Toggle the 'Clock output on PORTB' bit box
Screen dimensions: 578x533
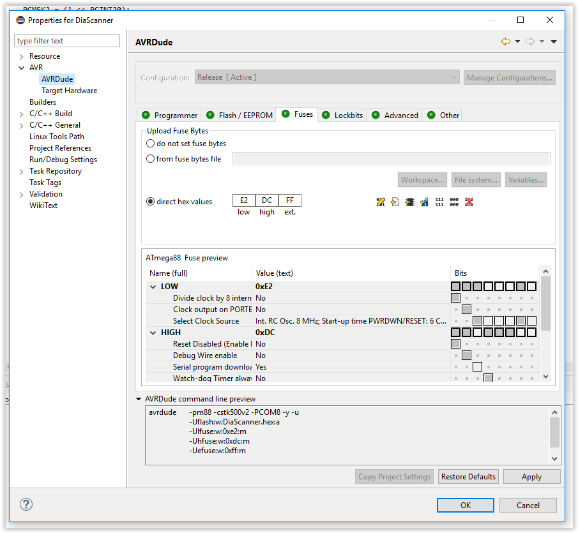(x=466, y=310)
